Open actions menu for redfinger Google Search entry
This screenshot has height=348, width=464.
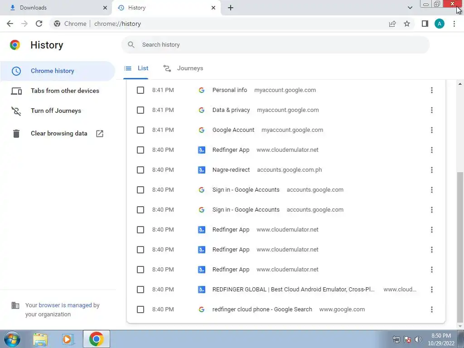click(432, 309)
